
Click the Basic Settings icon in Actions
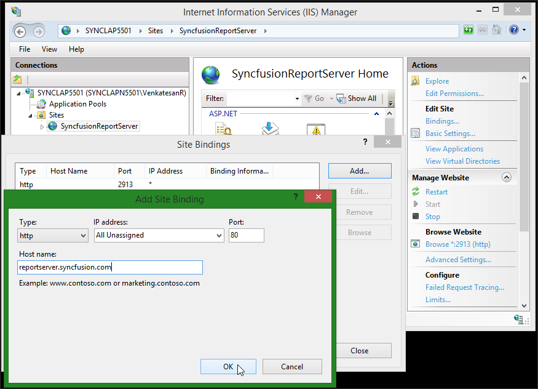point(415,133)
